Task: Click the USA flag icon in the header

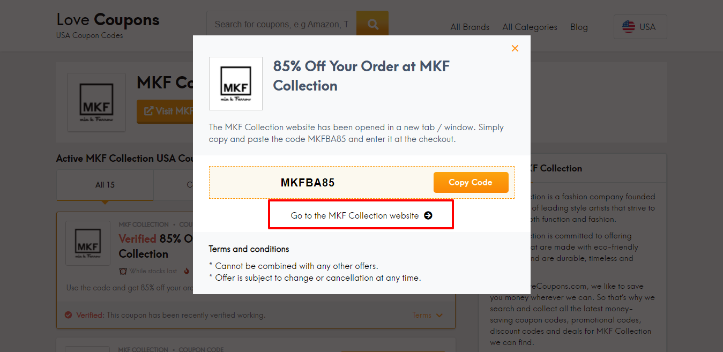Action: 628,26
